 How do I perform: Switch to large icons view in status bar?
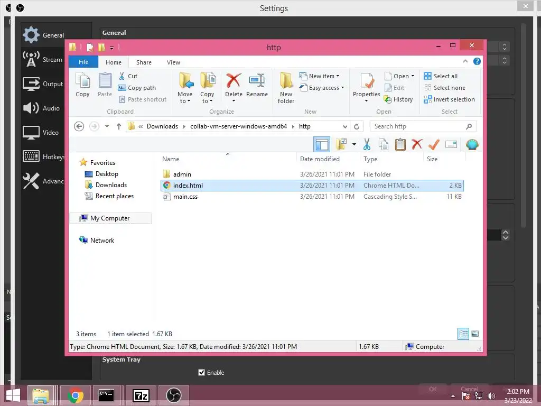point(475,334)
